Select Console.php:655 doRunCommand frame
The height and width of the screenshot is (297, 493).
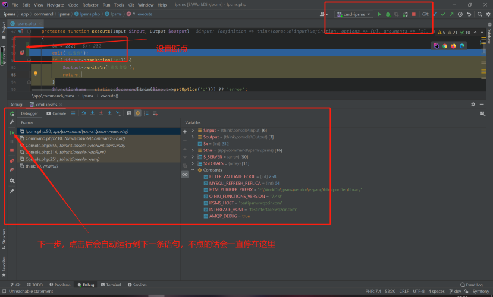click(x=98, y=146)
